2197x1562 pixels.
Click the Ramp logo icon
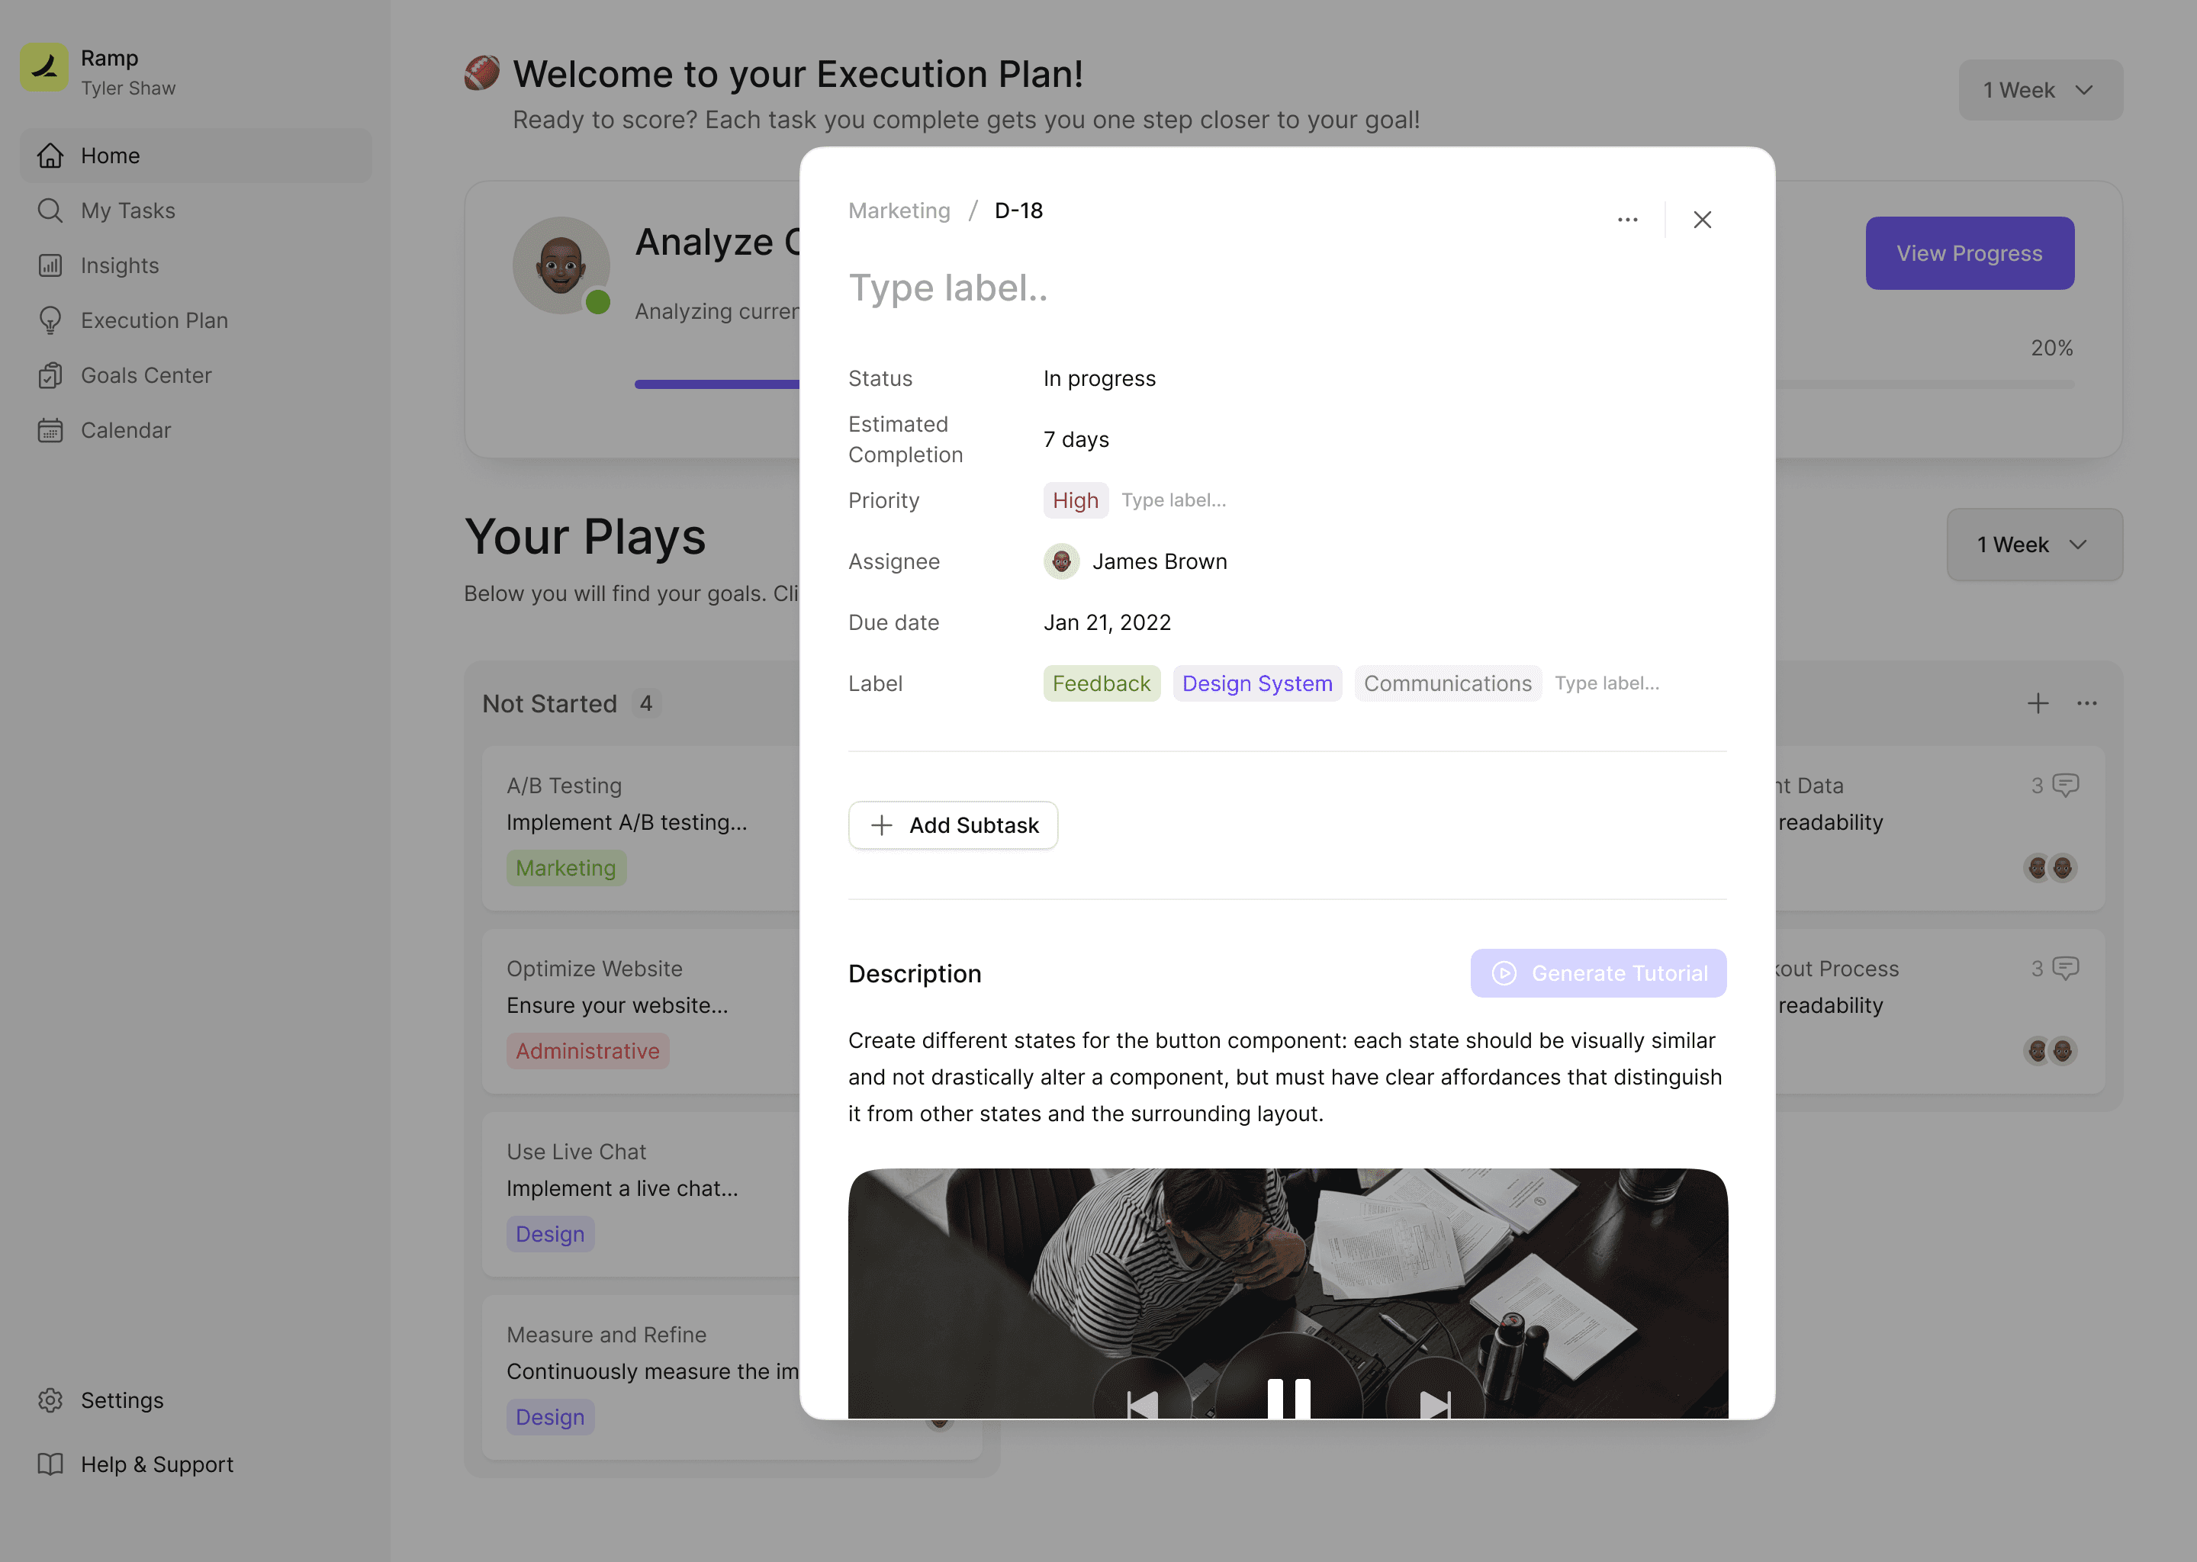44,67
